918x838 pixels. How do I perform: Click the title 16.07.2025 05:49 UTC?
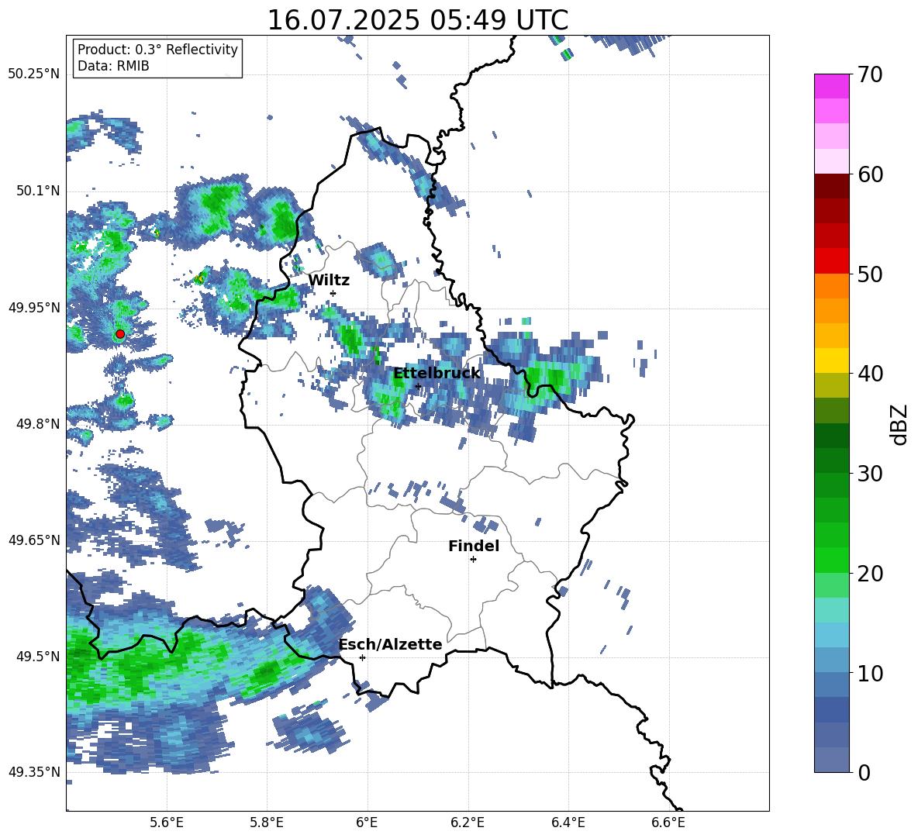pyautogui.click(x=417, y=20)
